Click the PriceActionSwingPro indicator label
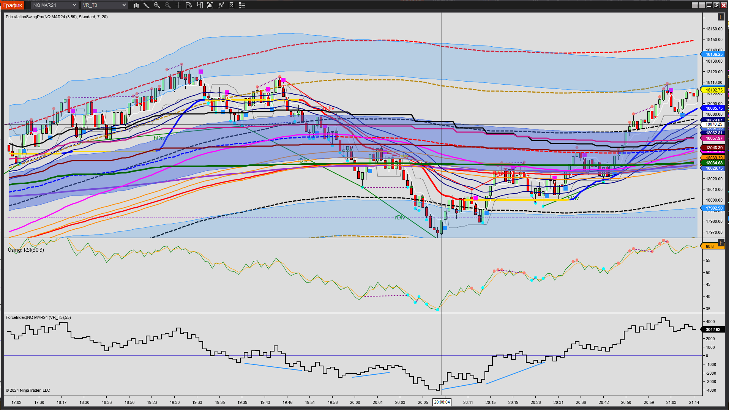Viewport: 729px width, 410px height. click(57, 17)
